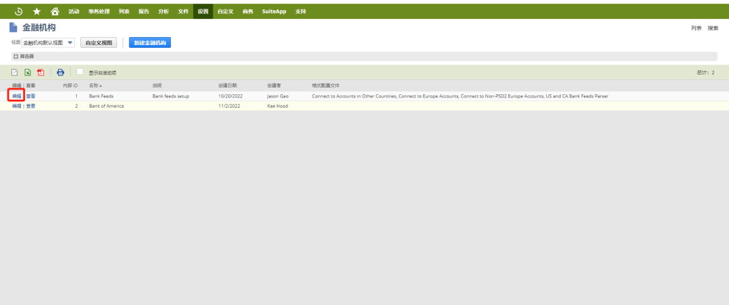Image resolution: width=729 pixels, height=305 pixels.
Task: Open the 文件 menu
Action: pyautogui.click(x=183, y=11)
